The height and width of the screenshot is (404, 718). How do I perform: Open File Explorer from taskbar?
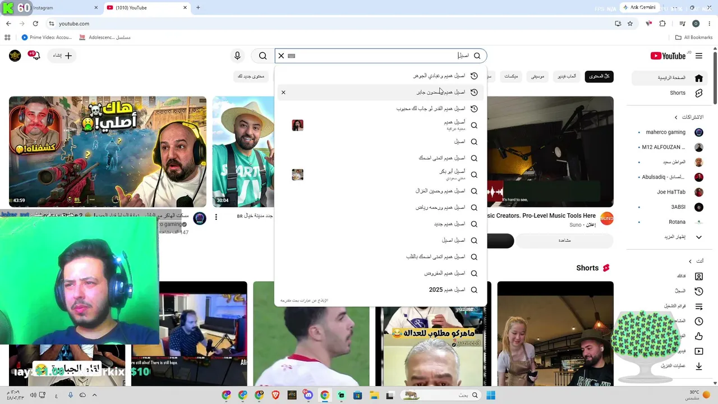point(374,395)
